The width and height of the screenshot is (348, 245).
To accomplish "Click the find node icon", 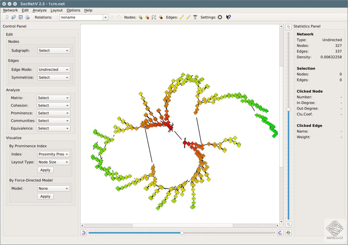I will [x=154, y=17].
